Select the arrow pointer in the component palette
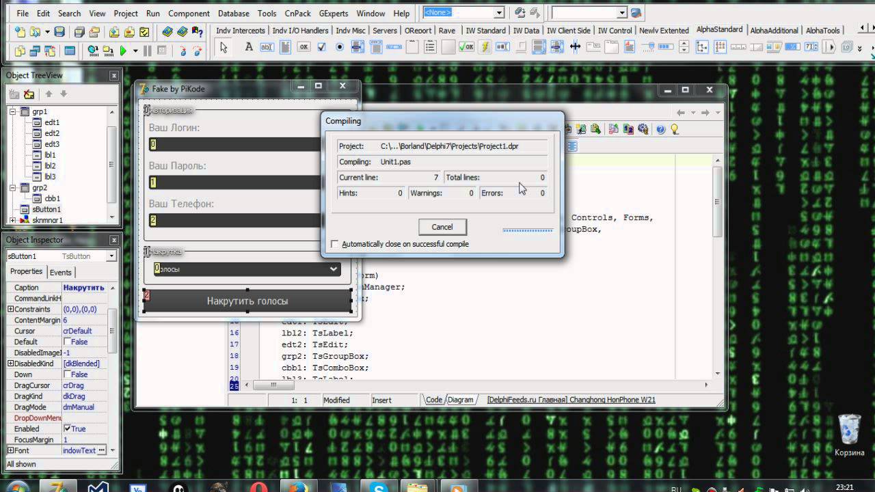 [x=222, y=47]
